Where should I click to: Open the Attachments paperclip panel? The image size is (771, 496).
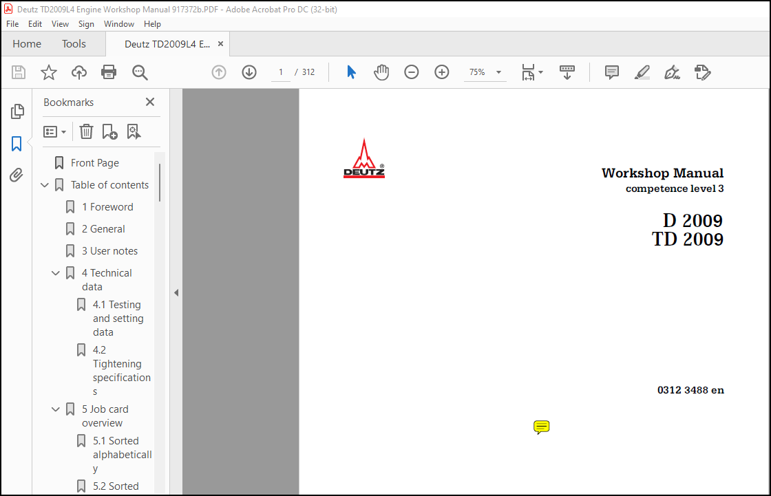click(17, 175)
